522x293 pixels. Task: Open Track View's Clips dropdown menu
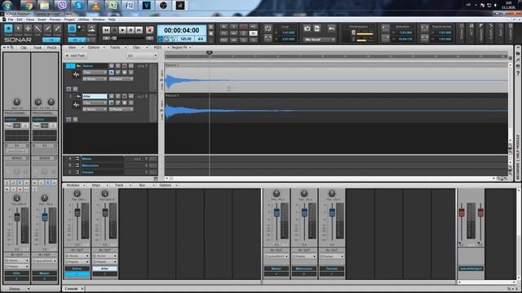(139, 47)
